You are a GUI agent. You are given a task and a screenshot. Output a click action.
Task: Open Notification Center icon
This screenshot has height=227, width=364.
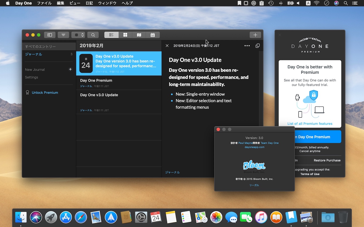(x=355, y=3)
